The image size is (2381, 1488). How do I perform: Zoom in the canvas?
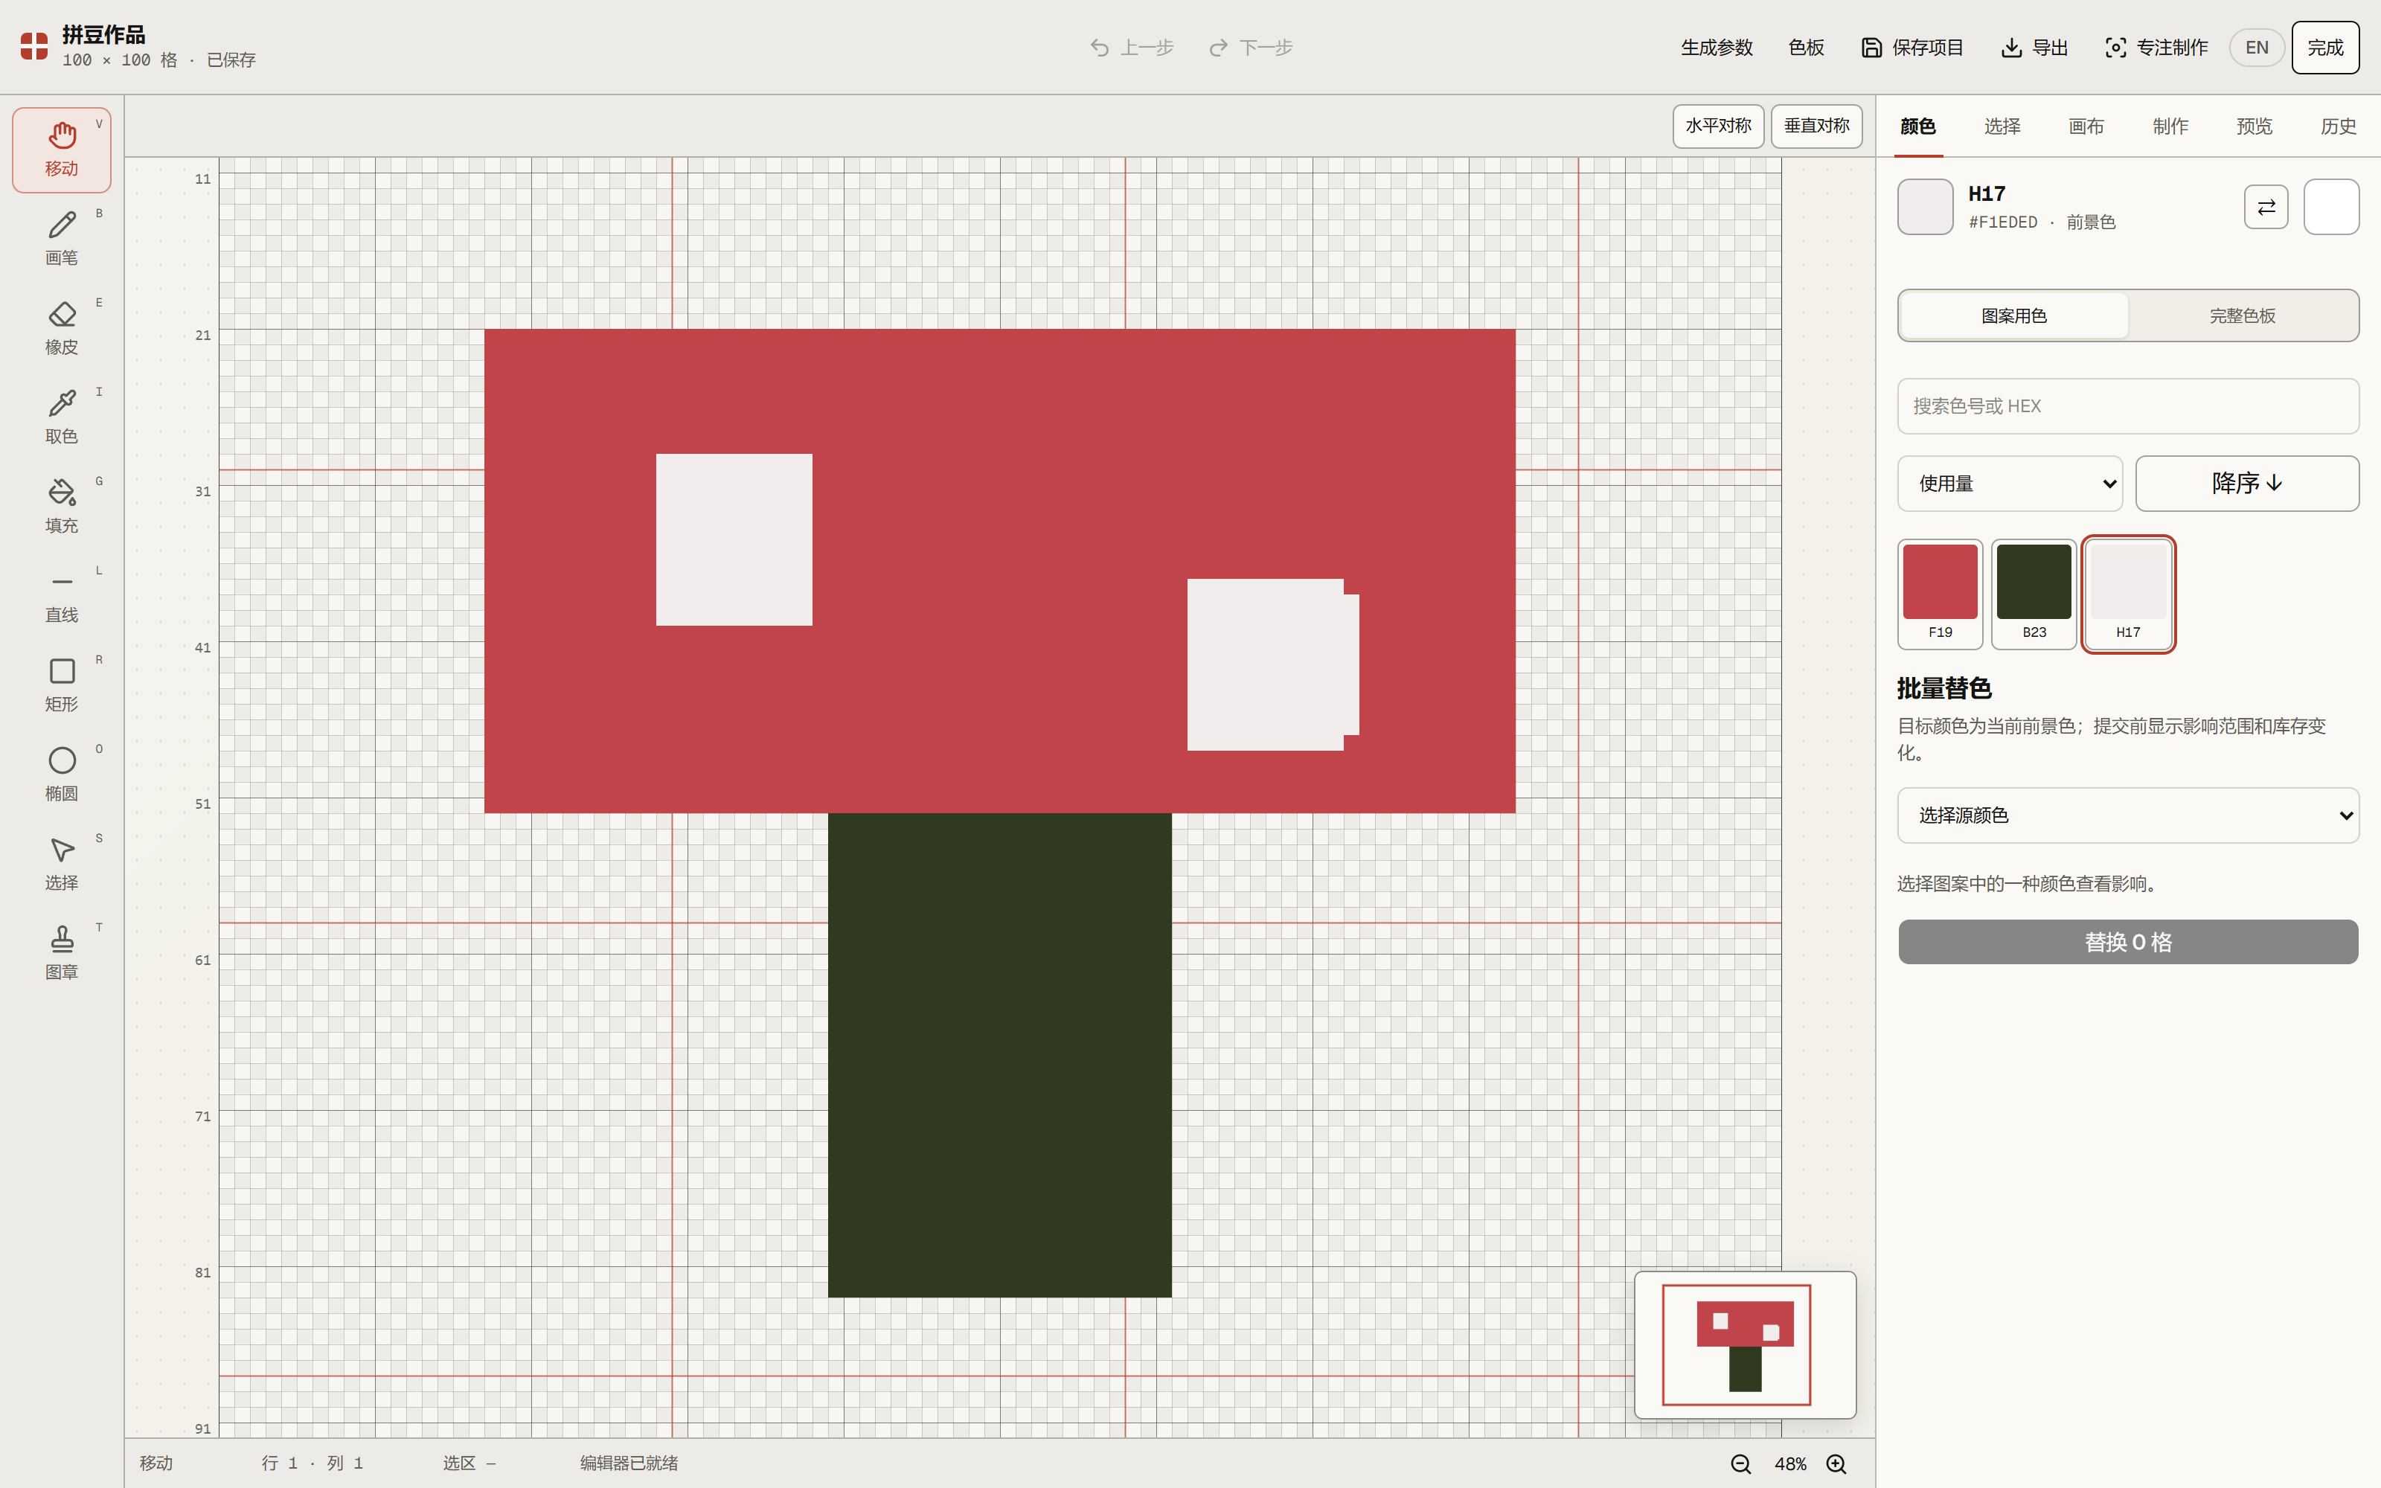1836,1463
